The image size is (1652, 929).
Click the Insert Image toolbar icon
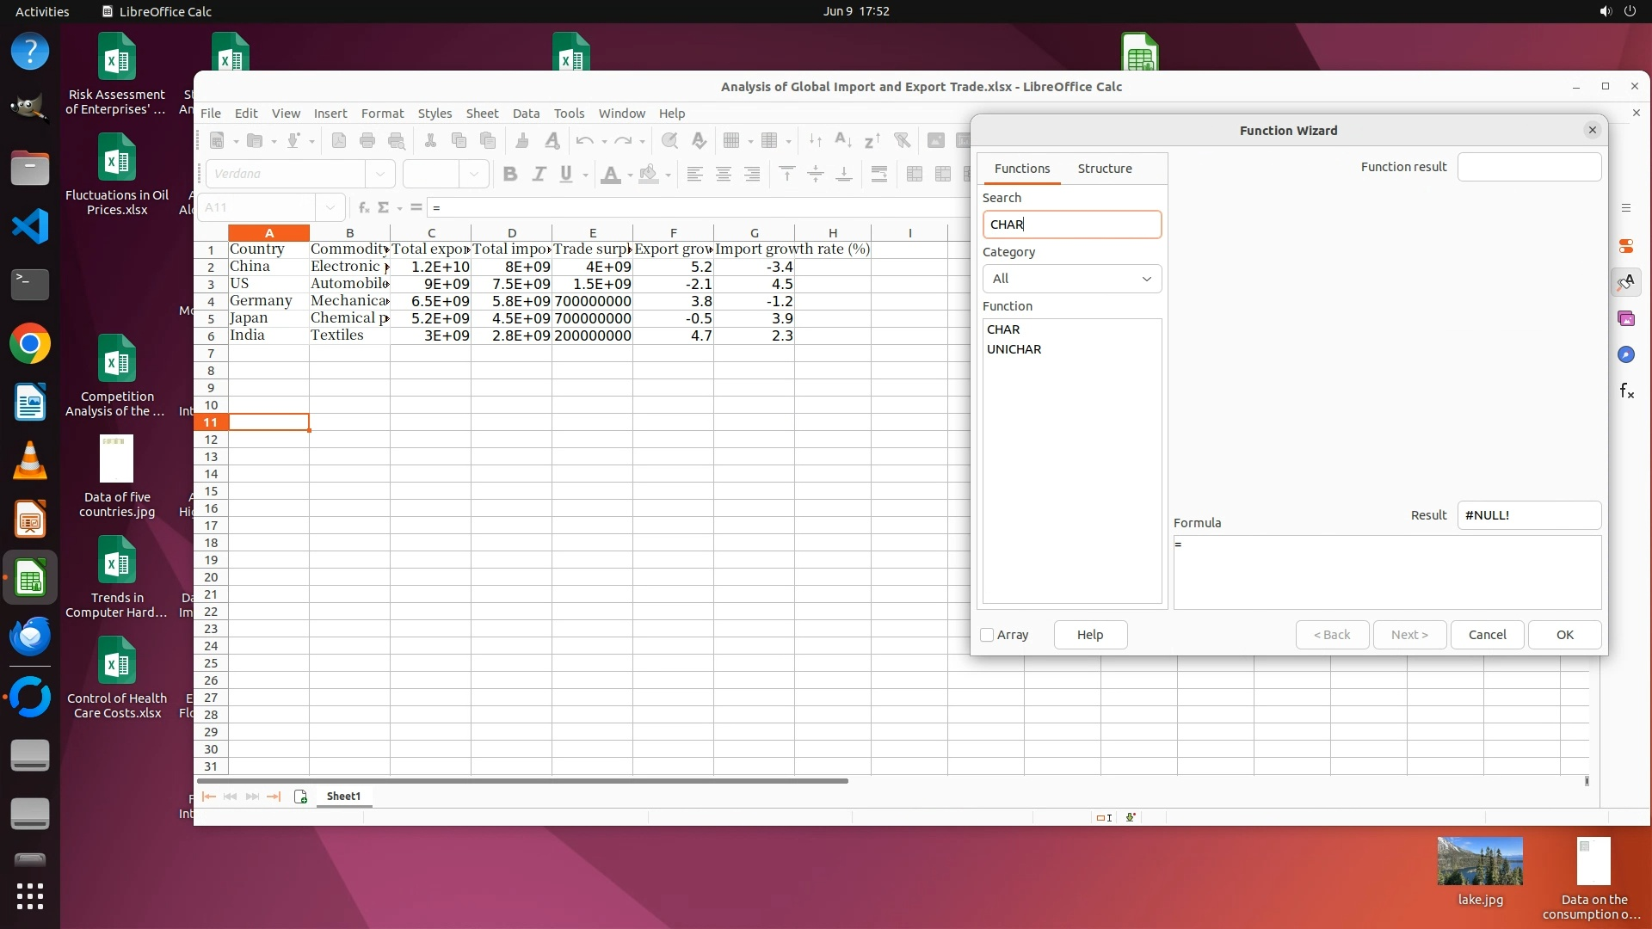(x=935, y=140)
